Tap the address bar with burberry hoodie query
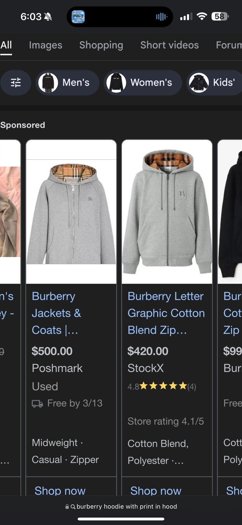Image resolution: width=242 pixels, height=525 pixels. [x=121, y=507]
